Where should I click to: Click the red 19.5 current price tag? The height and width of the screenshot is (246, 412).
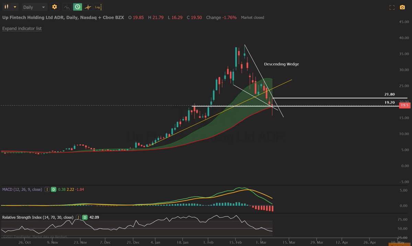pyautogui.click(x=405, y=106)
